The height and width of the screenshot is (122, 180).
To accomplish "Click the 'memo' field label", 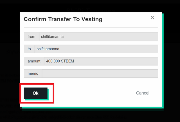I will [x=33, y=73].
